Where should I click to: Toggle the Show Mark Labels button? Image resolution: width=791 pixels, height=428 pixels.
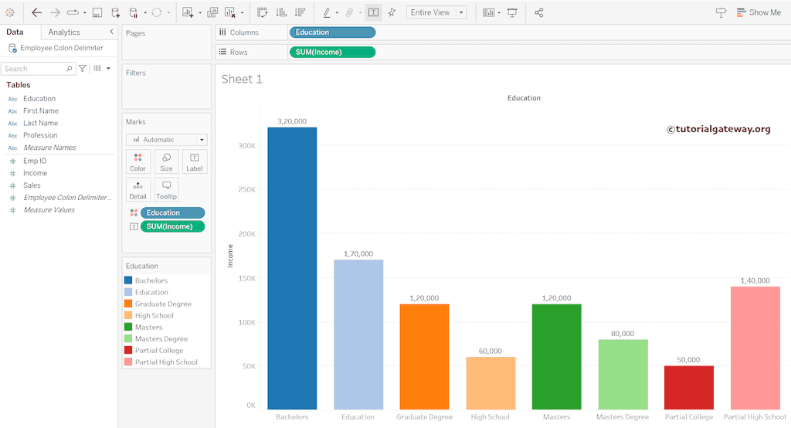click(x=373, y=12)
